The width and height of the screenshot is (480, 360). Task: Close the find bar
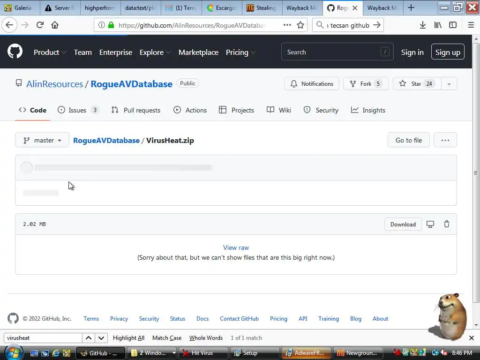click(472, 338)
